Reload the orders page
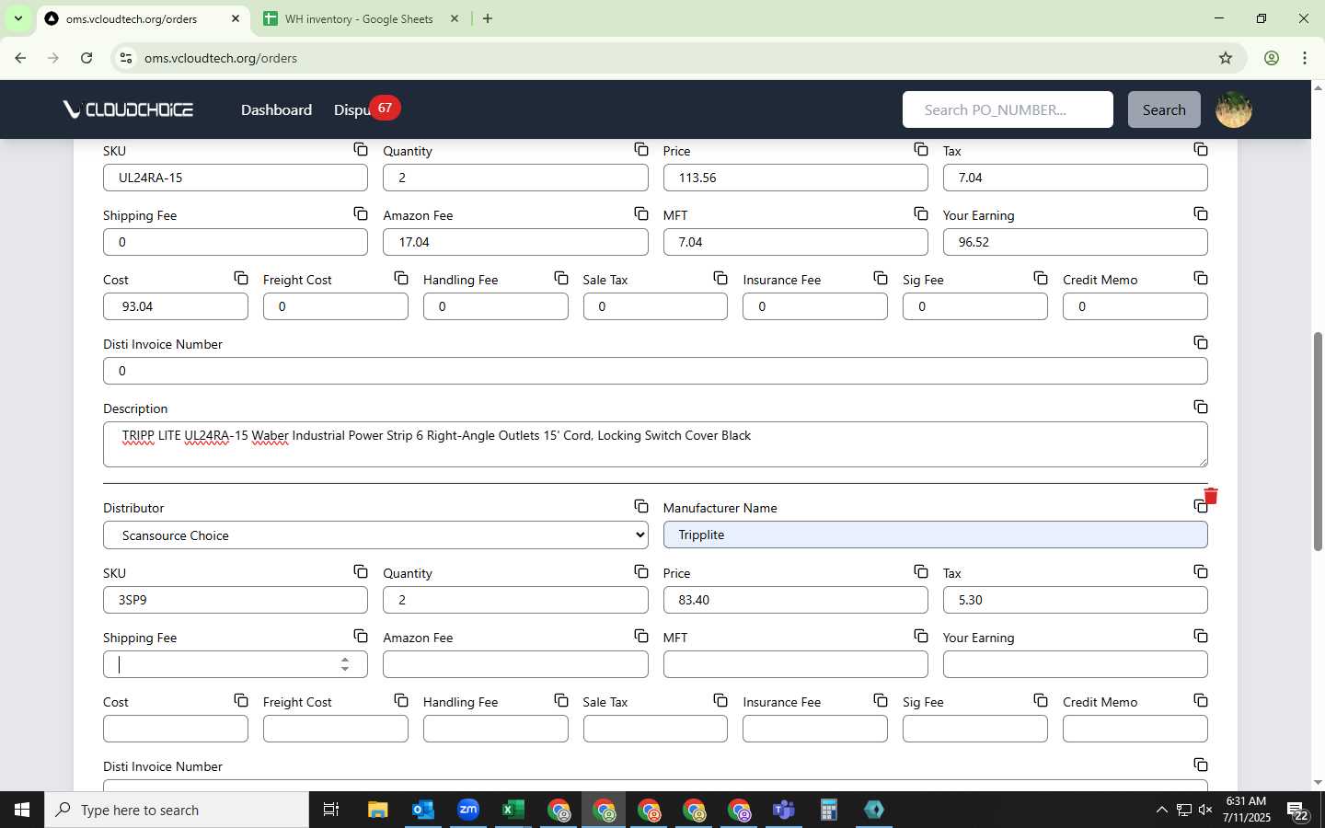1325x828 pixels. coord(86,58)
